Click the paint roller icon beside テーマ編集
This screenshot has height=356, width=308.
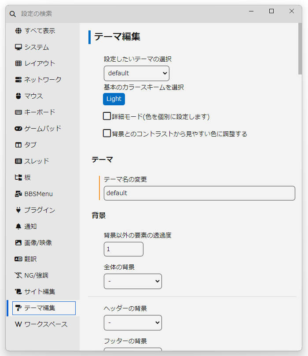[18, 308]
